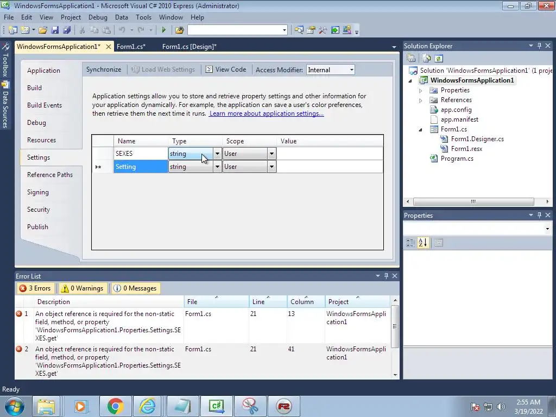Open Internet Explorer from the taskbar
The height and width of the screenshot is (417, 556).
click(x=147, y=406)
